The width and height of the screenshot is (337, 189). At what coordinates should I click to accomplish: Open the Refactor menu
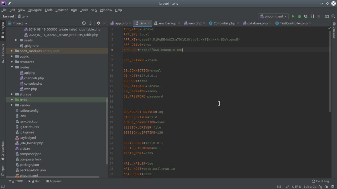click(x=62, y=10)
